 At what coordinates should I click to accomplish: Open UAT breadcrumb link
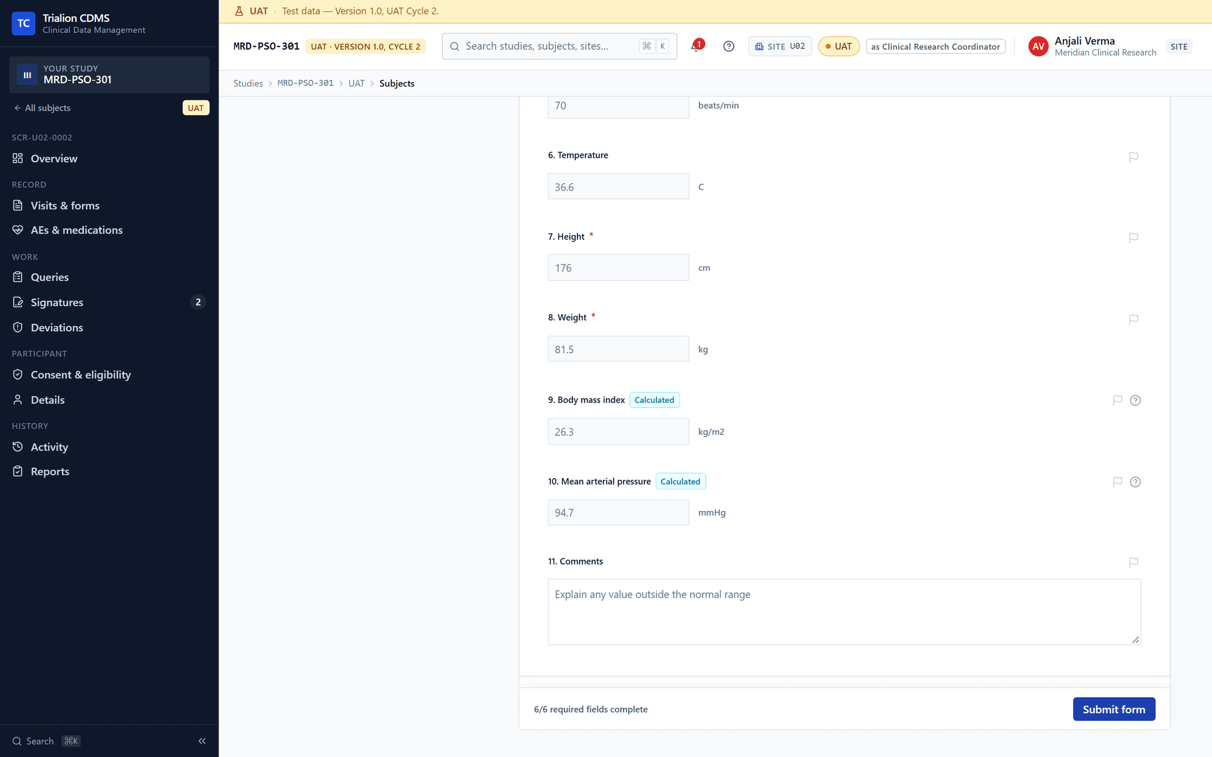(357, 83)
